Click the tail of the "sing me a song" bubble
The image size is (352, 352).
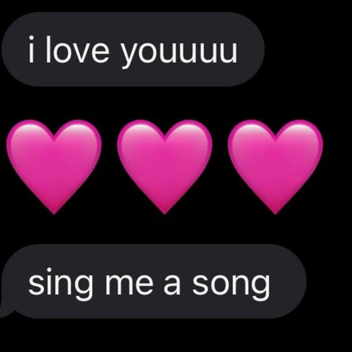pos(5,310)
